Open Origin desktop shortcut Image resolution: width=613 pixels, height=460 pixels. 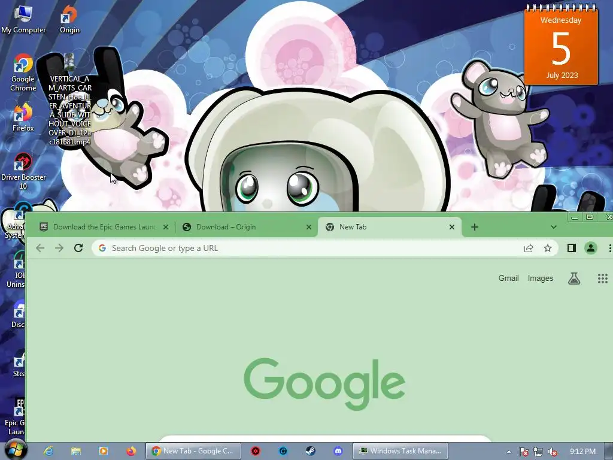point(69,19)
